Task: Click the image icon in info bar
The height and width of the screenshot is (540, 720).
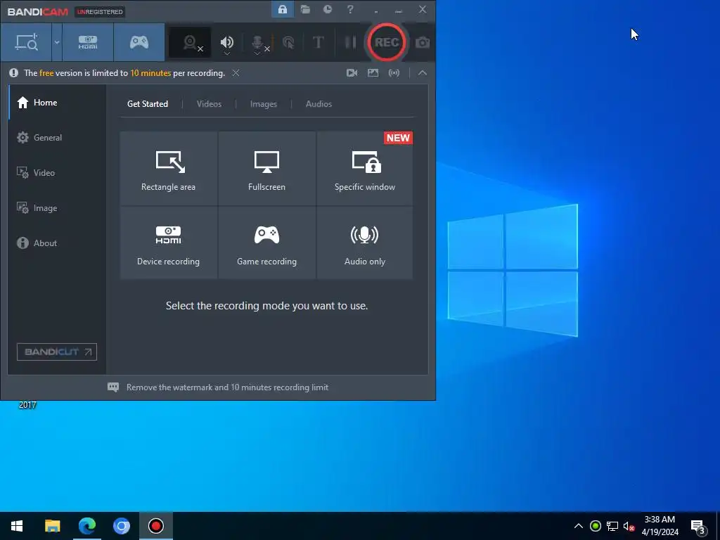Action: tap(373, 73)
